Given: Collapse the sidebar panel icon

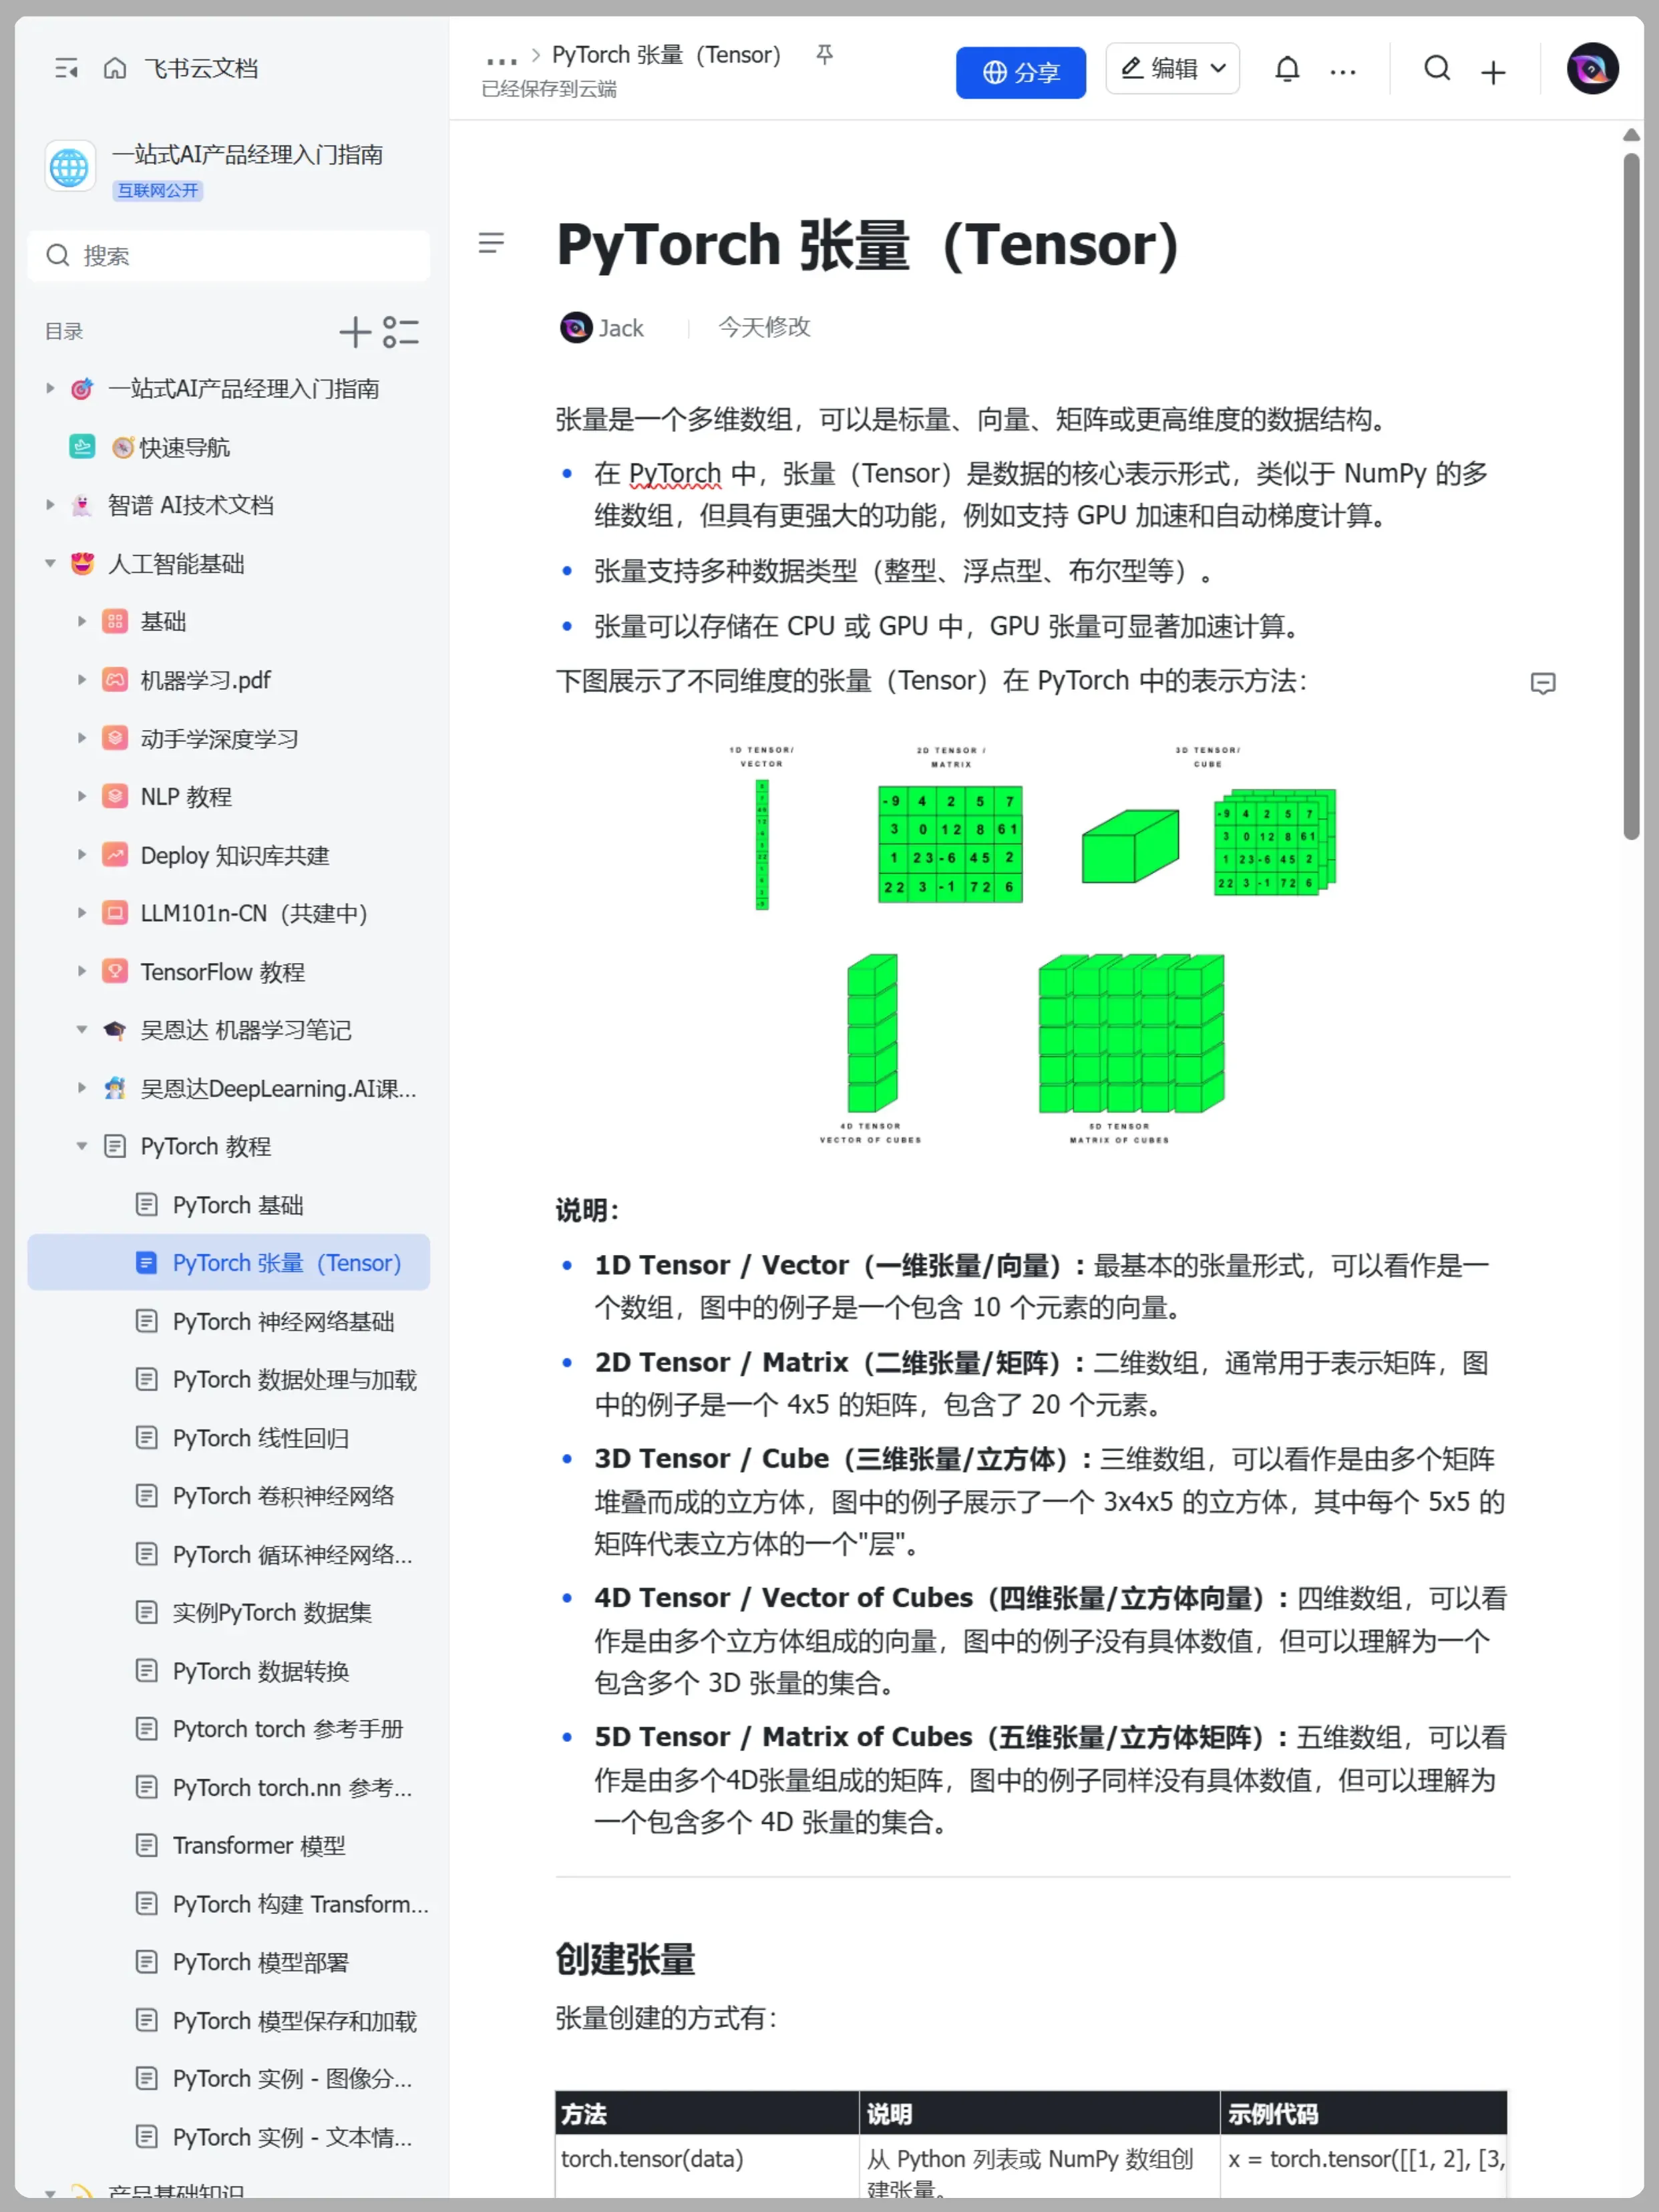Looking at the screenshot, I should [x=66, y=68].
